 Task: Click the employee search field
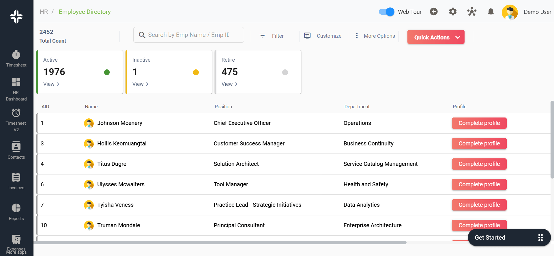tap(188, 35)
